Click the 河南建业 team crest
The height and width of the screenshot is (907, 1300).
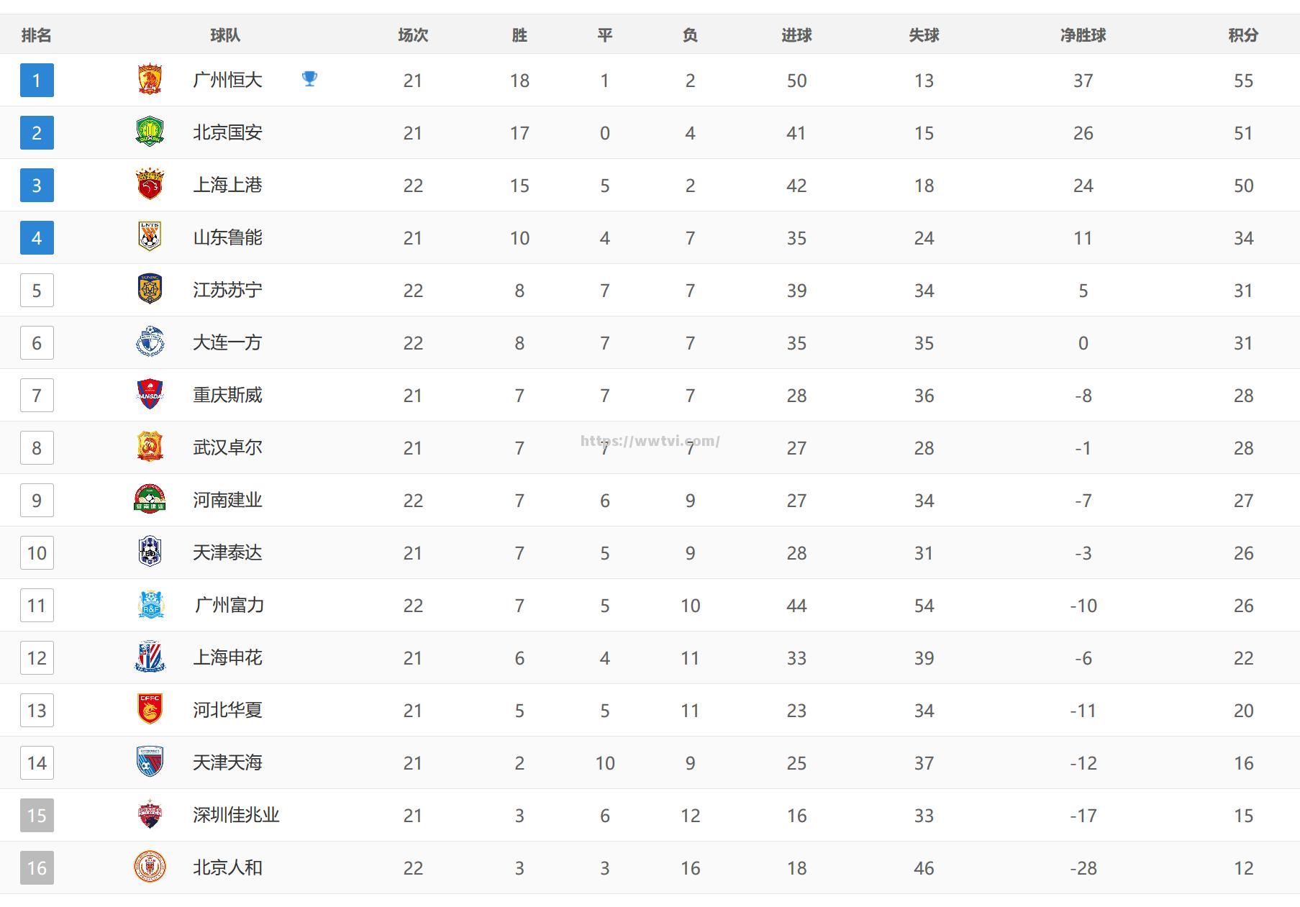[150, 500]
